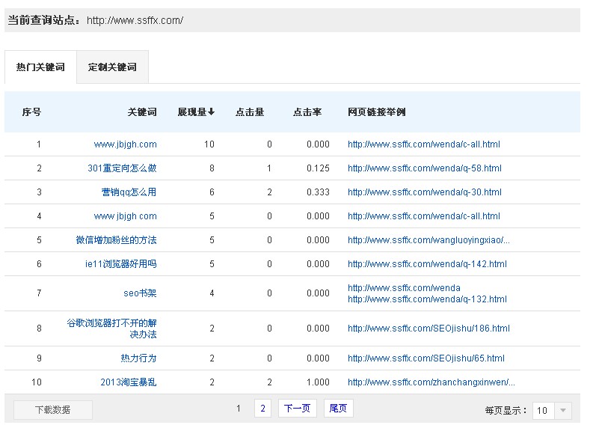Switch to the 热门关键词 tab
This screenshot has width=596, height=437.
(x=40, y=67)
